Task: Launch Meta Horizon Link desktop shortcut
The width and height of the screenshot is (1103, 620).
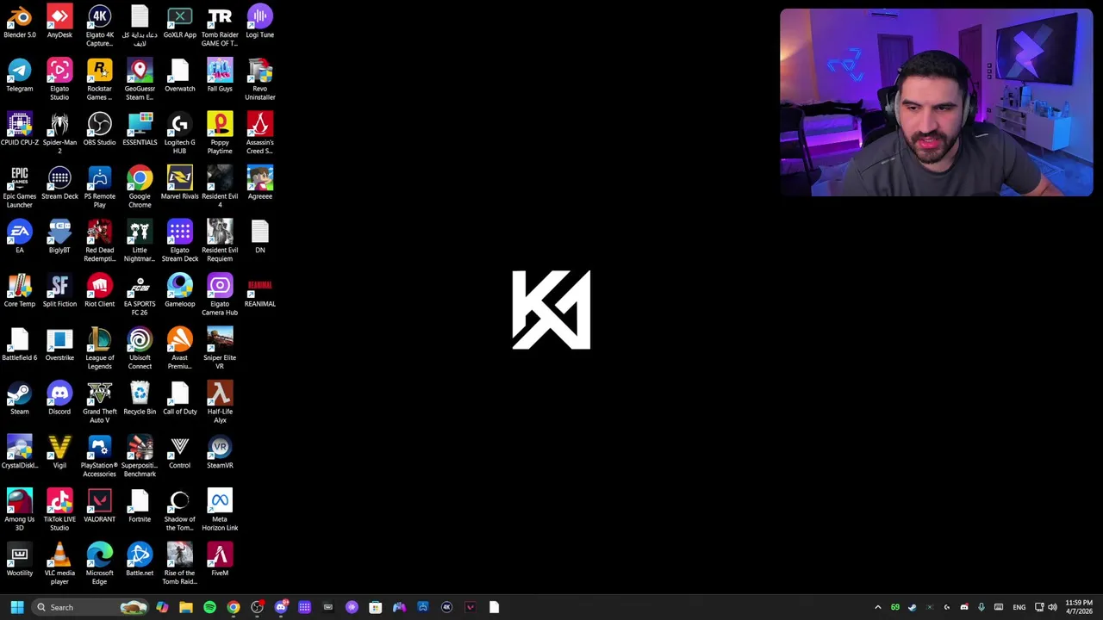Action: tap(220, 511)
